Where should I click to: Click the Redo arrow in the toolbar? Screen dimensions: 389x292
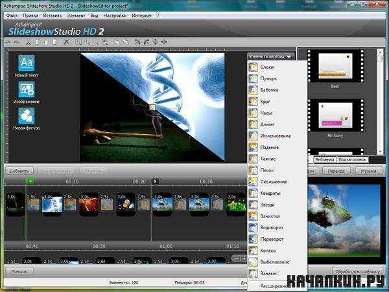[16, 42]
